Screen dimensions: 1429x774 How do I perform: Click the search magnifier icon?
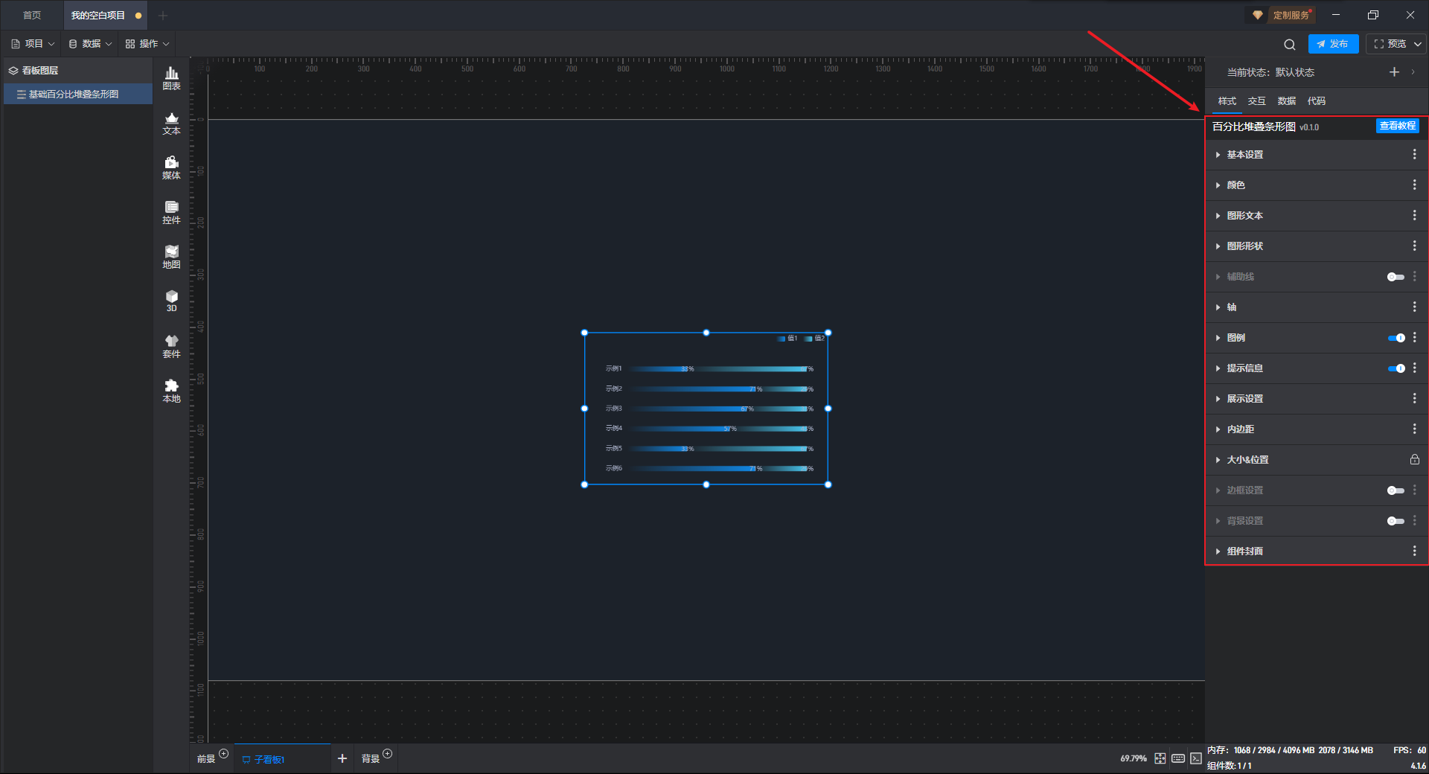pyautogui.click(x=1290, y=45)
